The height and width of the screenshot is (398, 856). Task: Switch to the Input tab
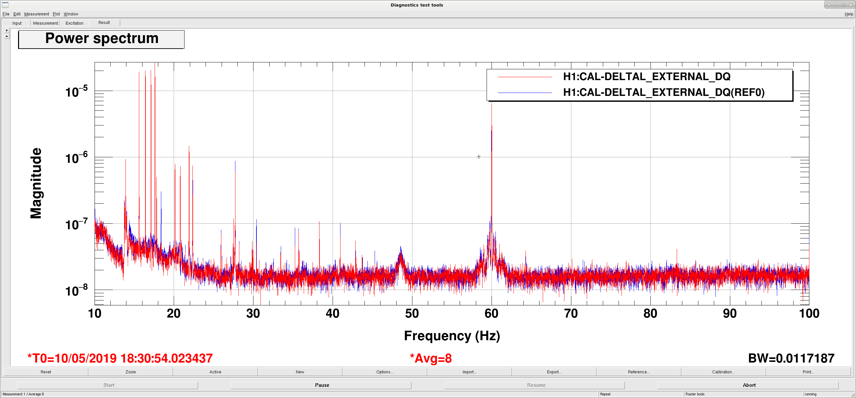pyautogui.click(x=17, y=23)
